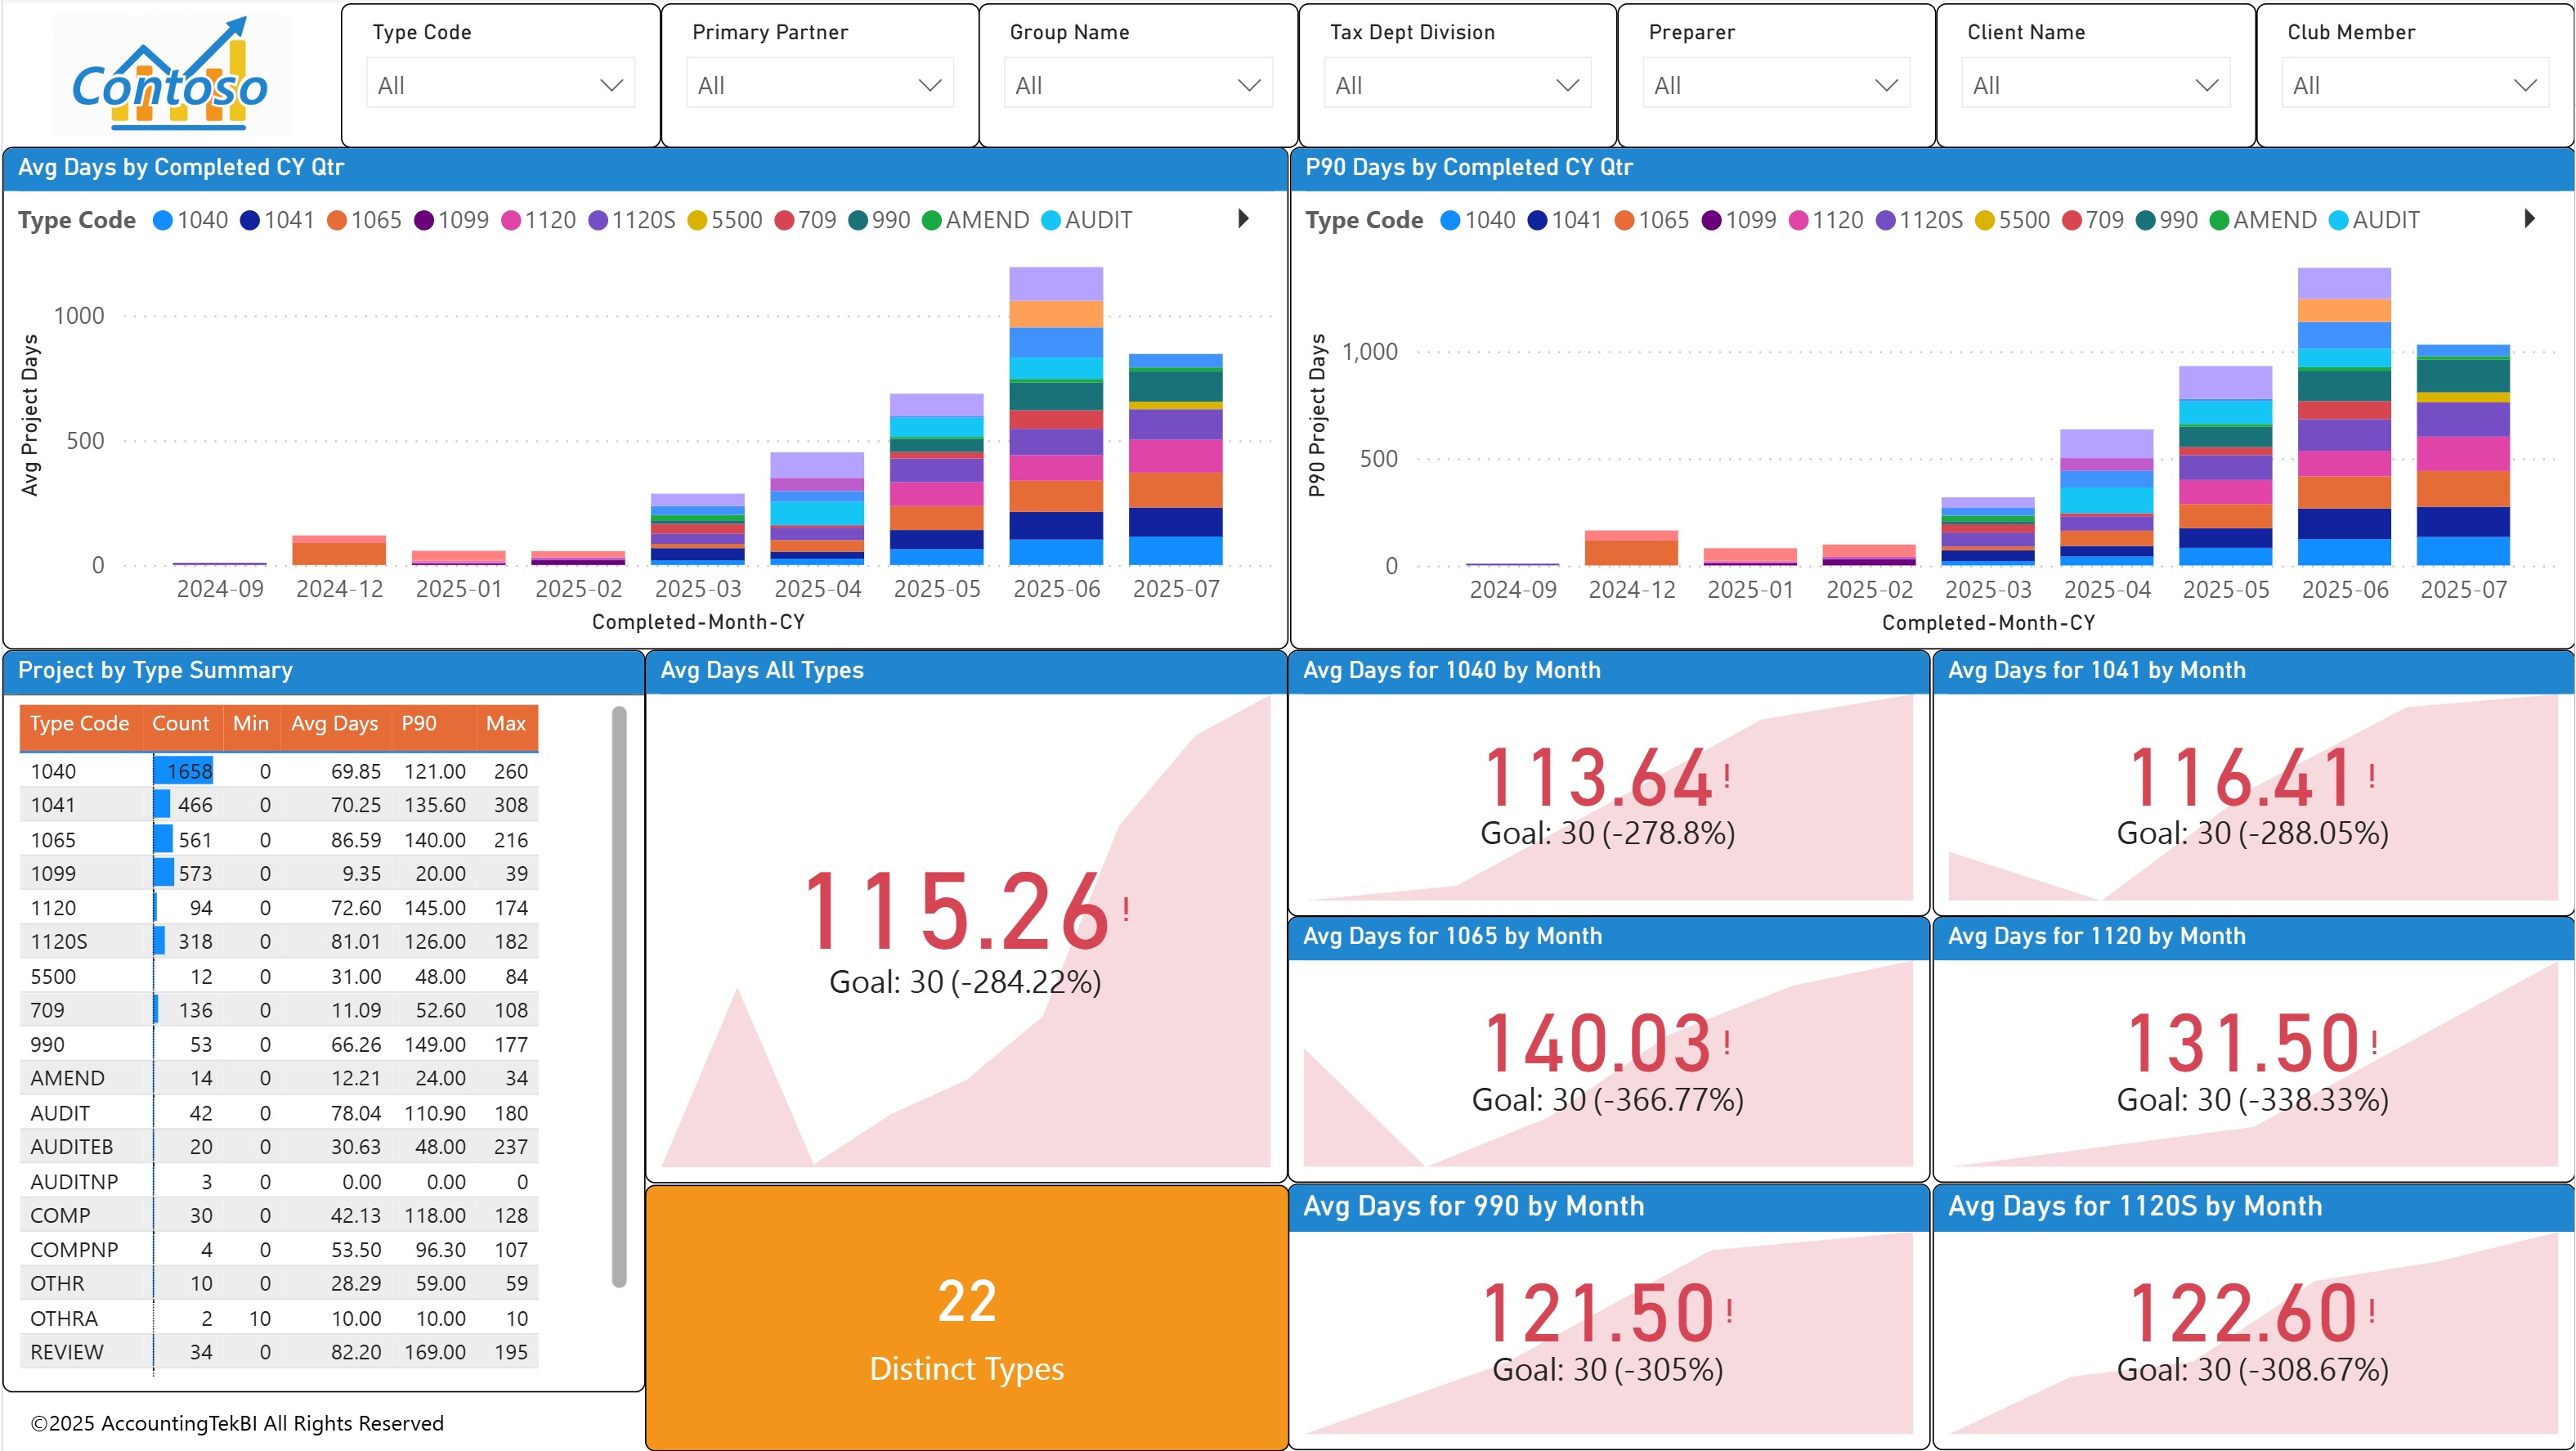
Task: Toggle the 1120S legend item in P90 chart
Action: [x=1888, y=219]
